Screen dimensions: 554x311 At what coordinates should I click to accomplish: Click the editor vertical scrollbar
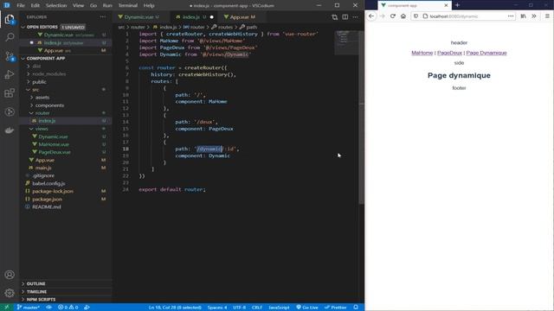tap(361, 117)
